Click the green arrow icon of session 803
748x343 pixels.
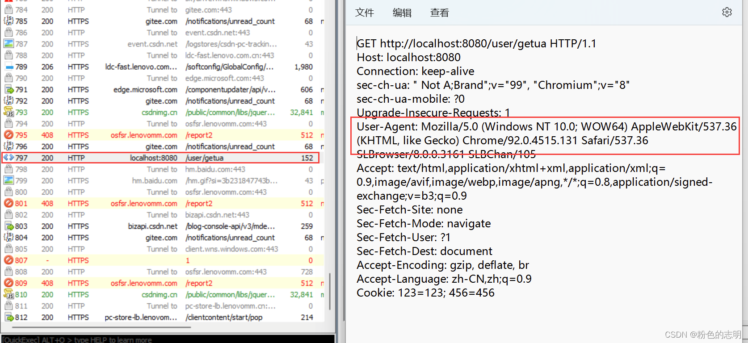tap(9, 226)
